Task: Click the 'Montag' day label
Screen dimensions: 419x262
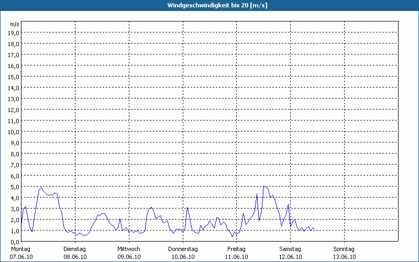Action: [20, 249]
